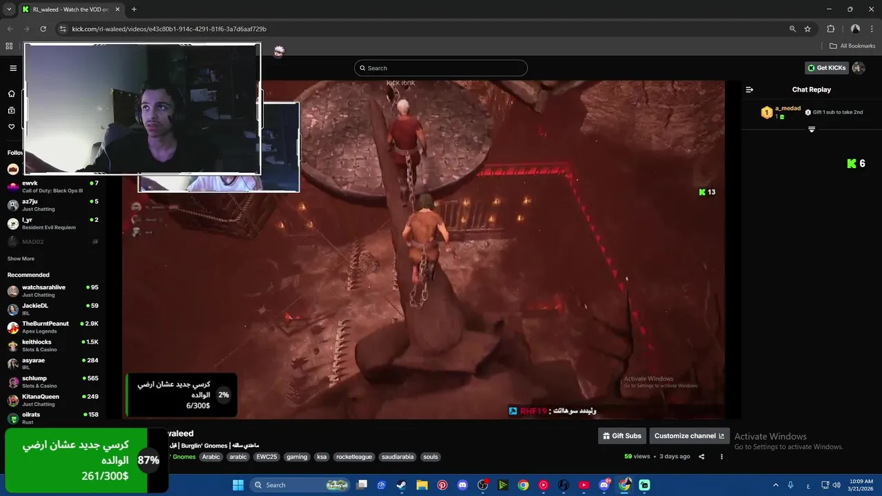Collapse chat replay panel icon
This screenshot has width=882, height=496.
tap(750, 90)
